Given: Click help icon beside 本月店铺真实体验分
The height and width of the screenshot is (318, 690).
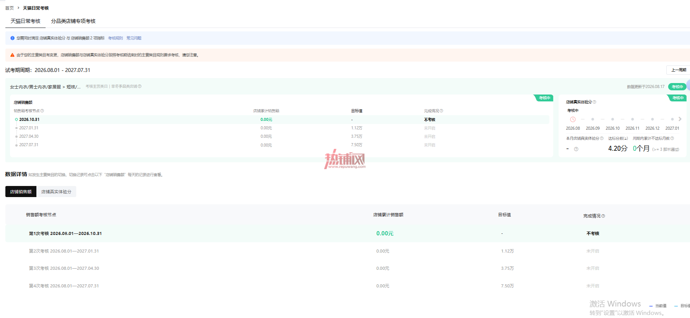Looking at the screenshot, I should tap(601, 139).
